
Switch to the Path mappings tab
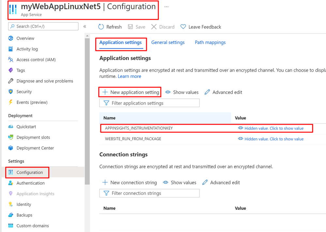pyautogui.click(x=210, y=43)
